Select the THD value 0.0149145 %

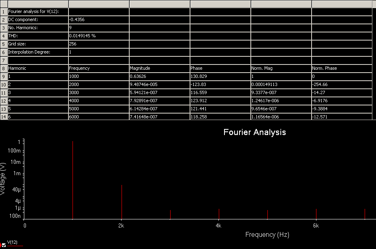[x=99, y=36]
